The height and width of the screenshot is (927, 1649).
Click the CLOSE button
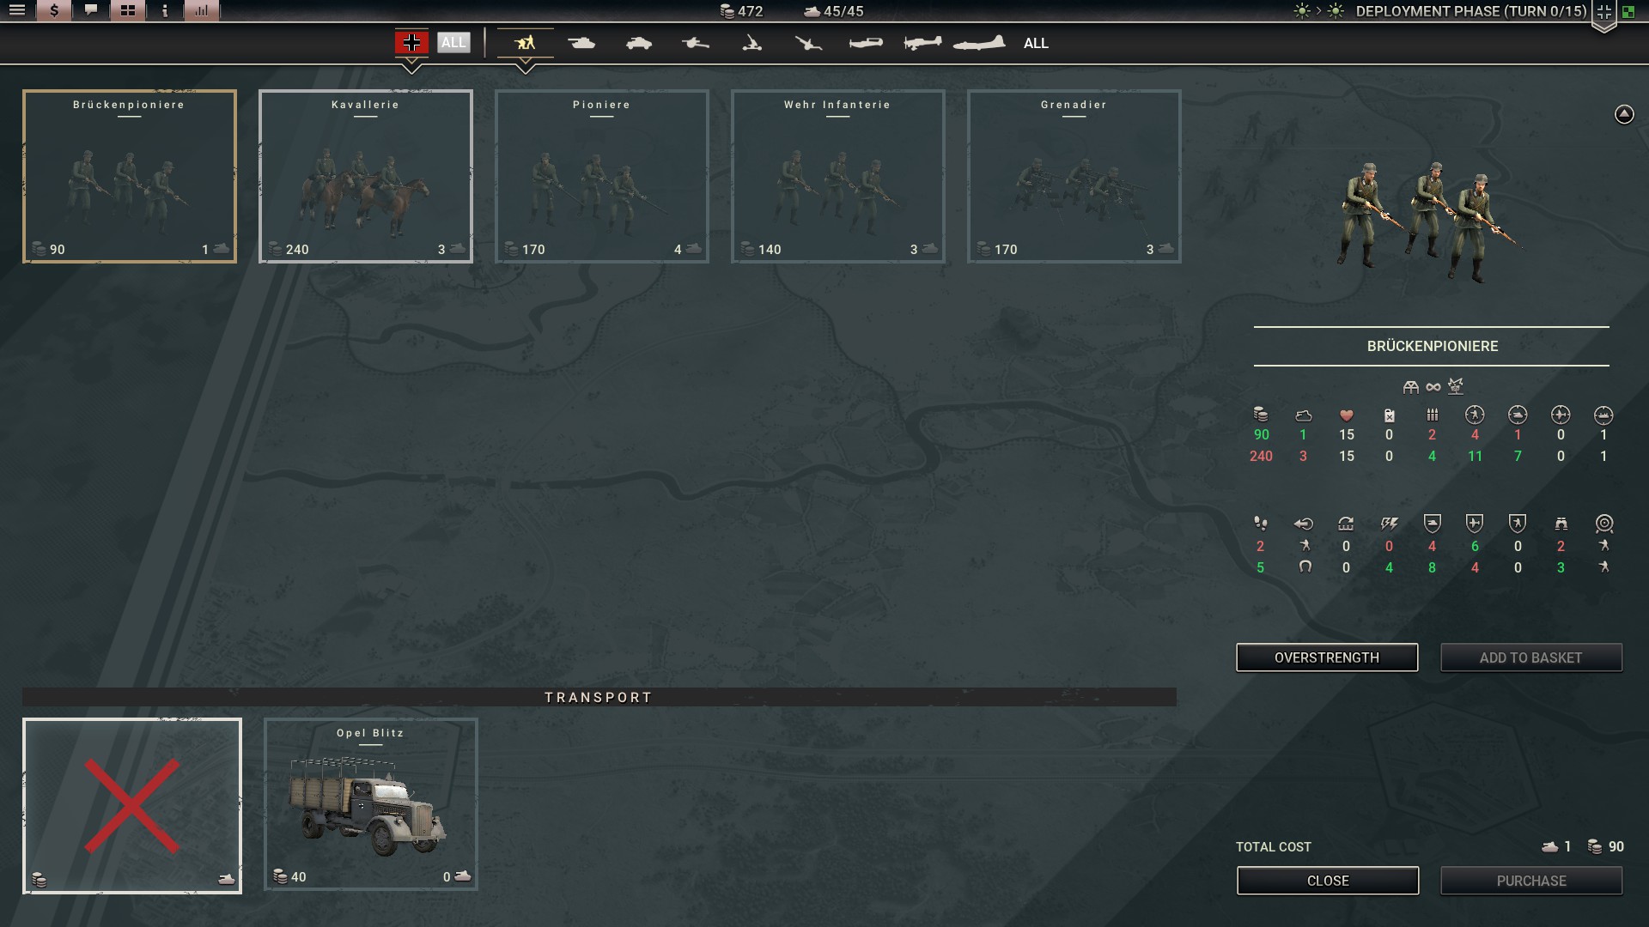click(1328, 881)
